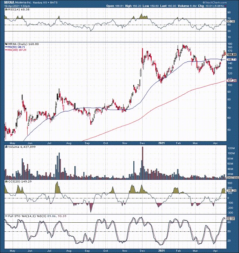Image resolution: width=239 pixels, height=253 pixels.
Task: Click the line marker before Full STO label
Action: [x=6, y=216]
